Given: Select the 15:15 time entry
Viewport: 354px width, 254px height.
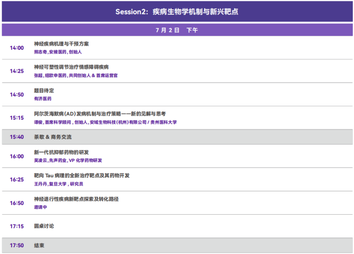Looking at the screenshot, I should click(17, 118).
